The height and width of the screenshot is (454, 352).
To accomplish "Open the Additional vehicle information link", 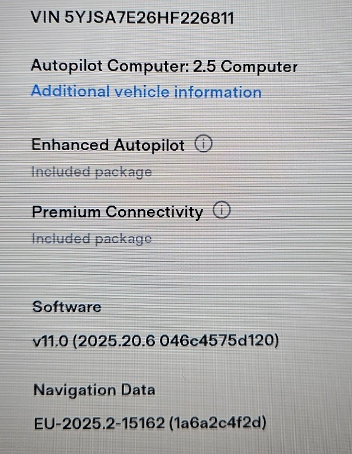I will tap(146, 92).
